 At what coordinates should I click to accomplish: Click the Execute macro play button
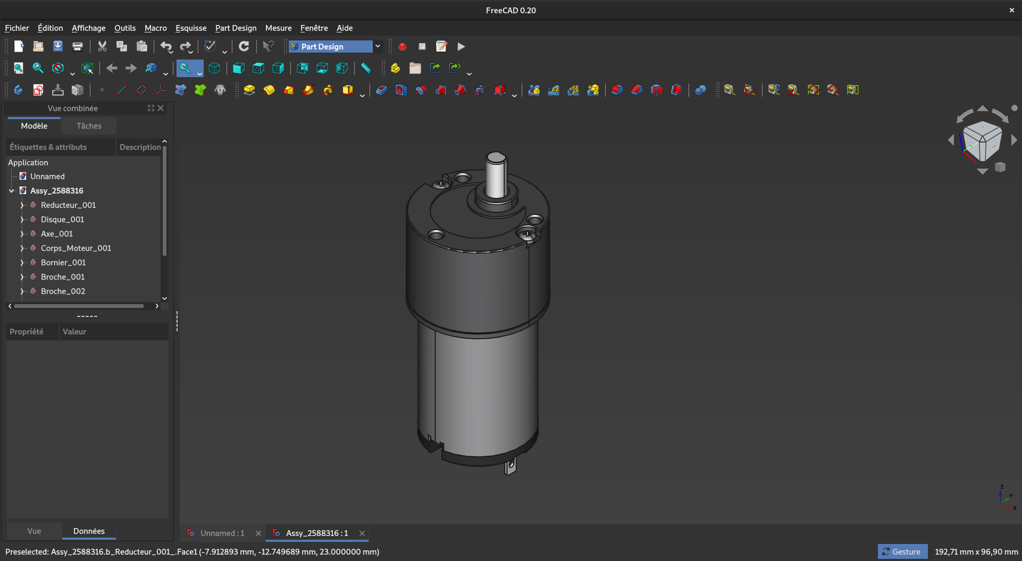click(x=461, y=47)
